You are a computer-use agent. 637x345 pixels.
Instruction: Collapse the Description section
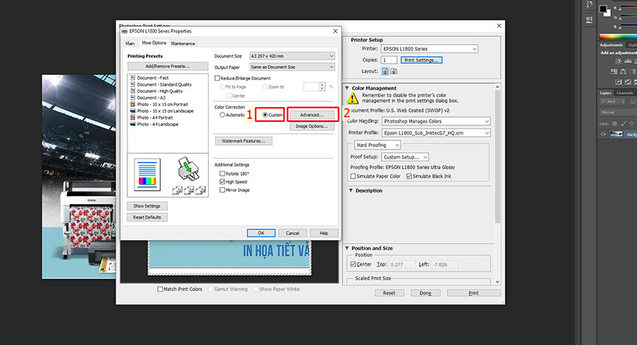(x=350, y=191)
